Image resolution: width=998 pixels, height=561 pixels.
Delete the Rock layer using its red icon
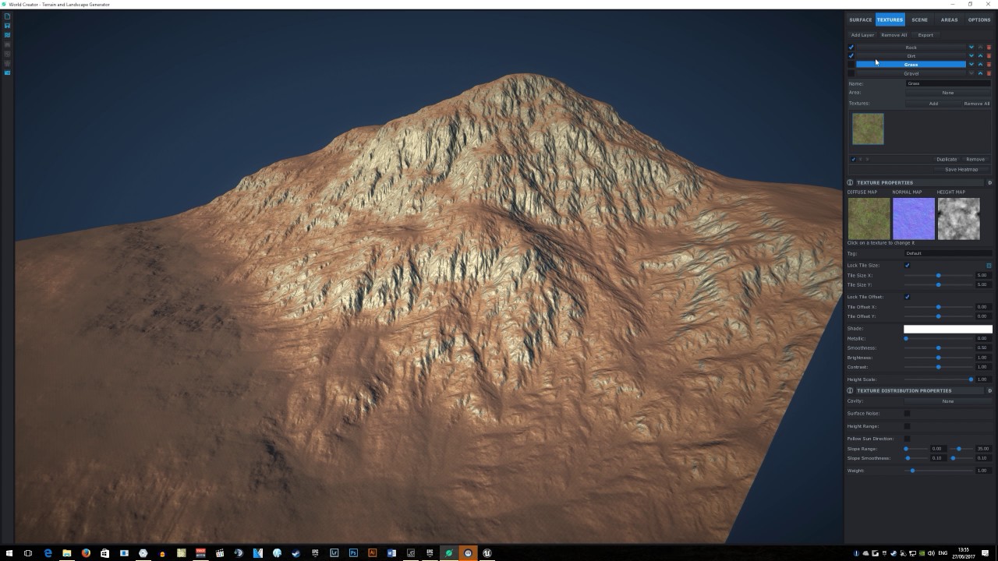pyautogui.click(x=989, y=48)
